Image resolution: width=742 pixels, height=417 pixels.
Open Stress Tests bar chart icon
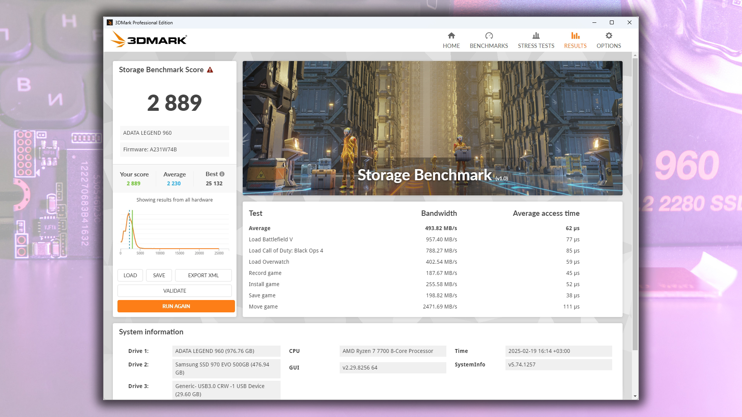coord(536,36)
